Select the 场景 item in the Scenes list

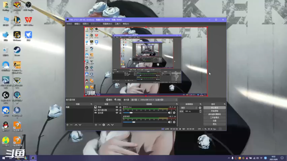79,107
